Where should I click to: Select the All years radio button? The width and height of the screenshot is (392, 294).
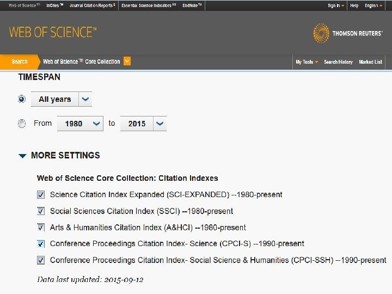pos(22,99)
